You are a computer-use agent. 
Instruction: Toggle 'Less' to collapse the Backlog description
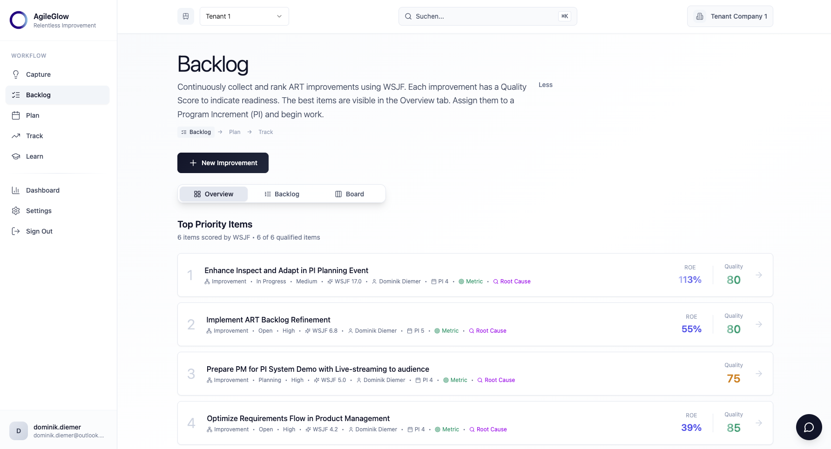(x=545, y=85)
